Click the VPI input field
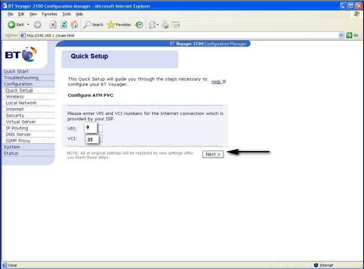 (x=93, y=128)
